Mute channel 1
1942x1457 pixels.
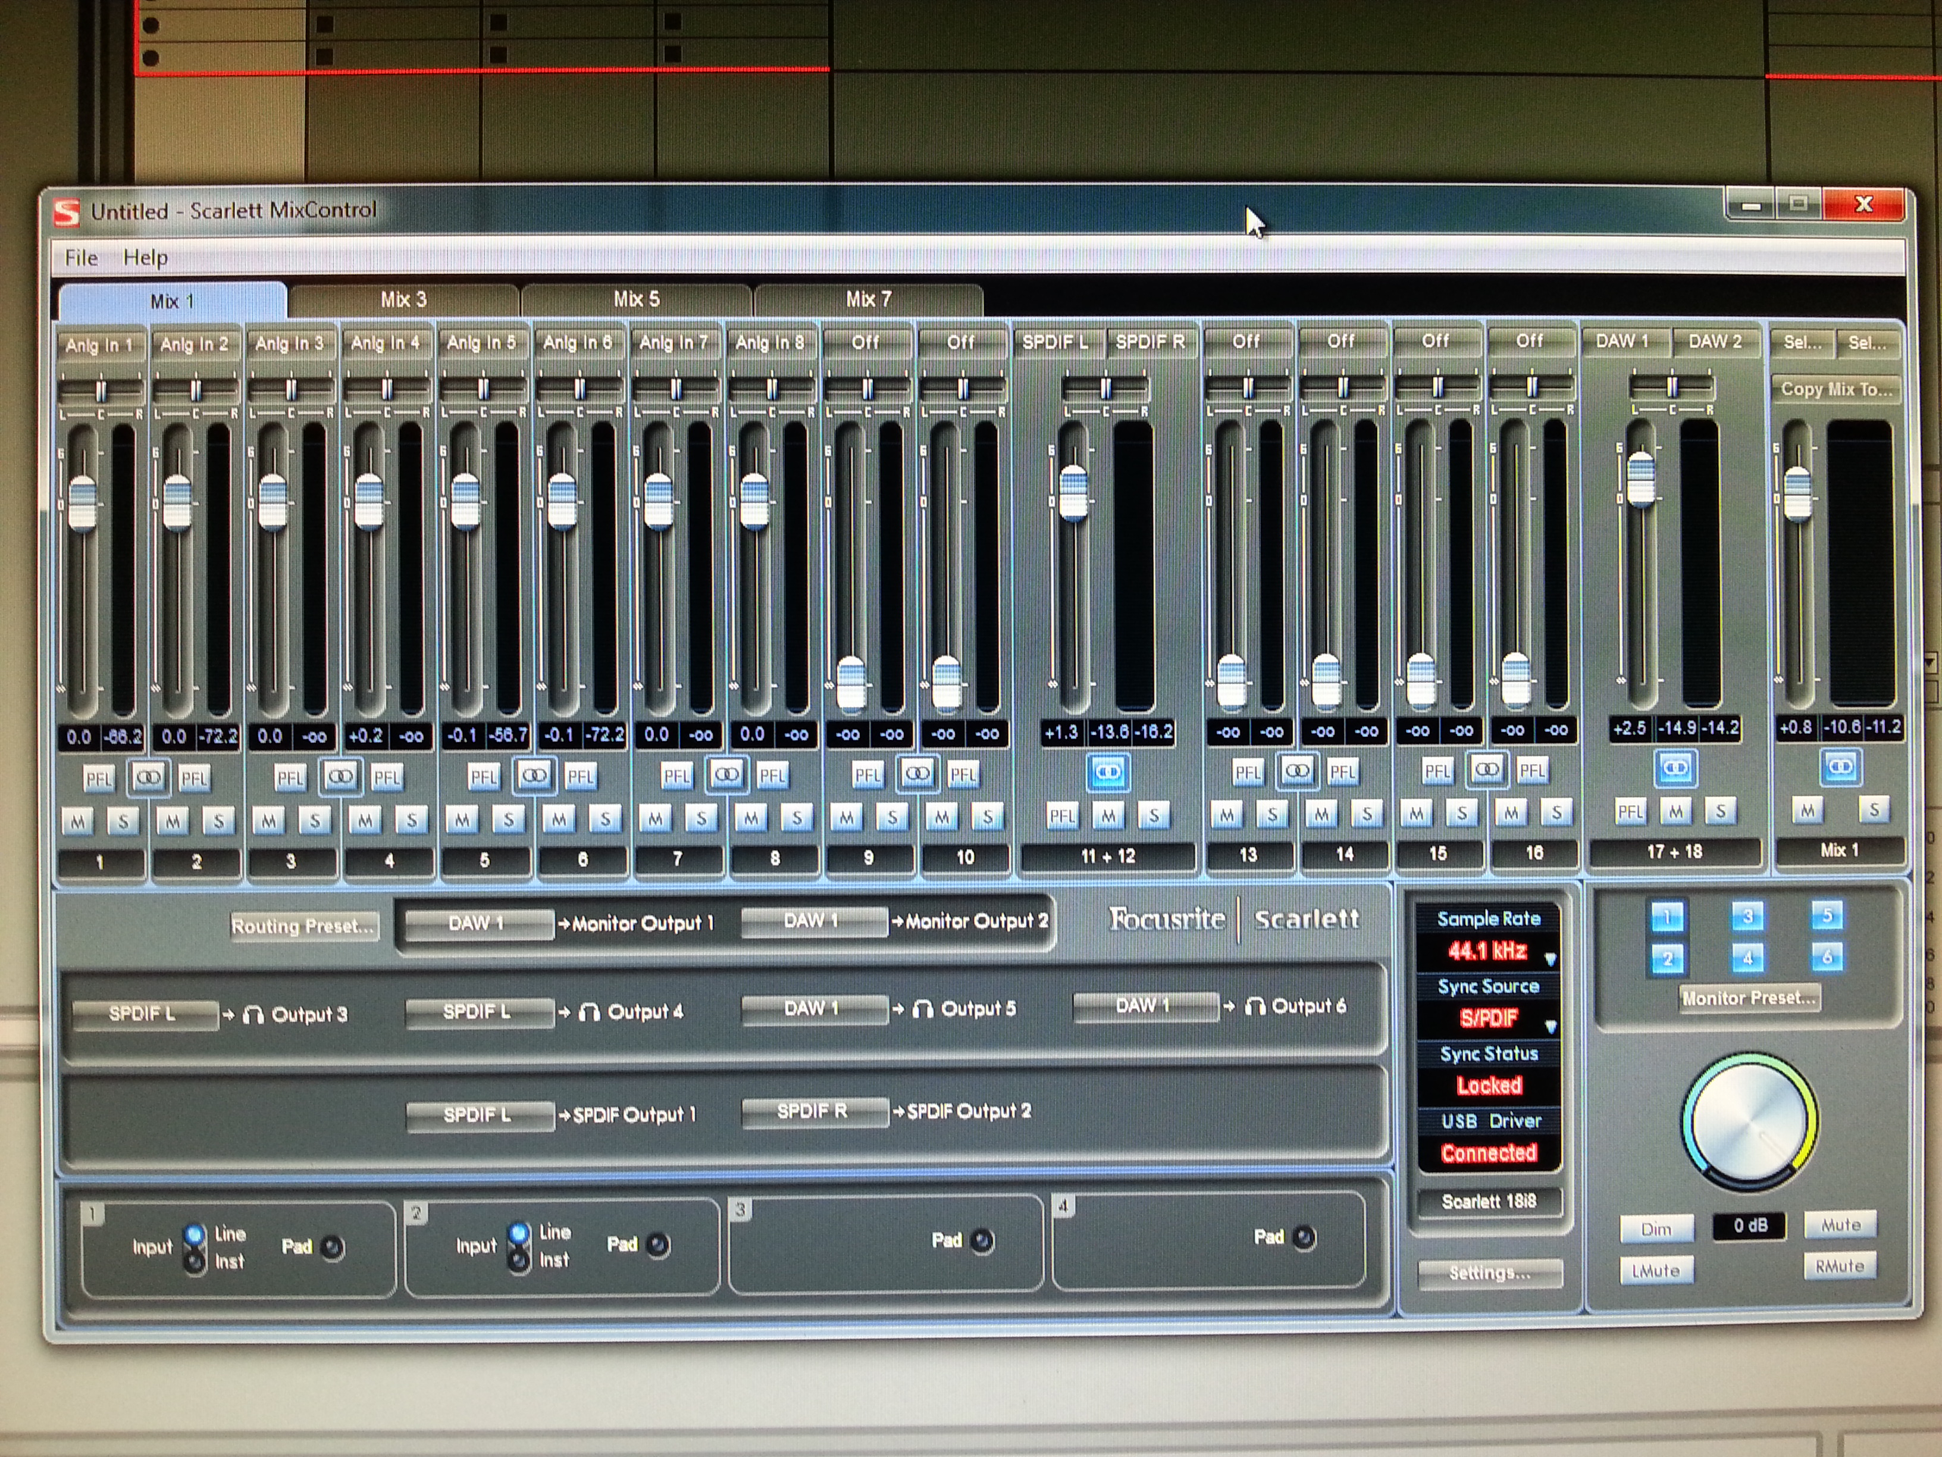pyautogui.click(x=77, y=822)
